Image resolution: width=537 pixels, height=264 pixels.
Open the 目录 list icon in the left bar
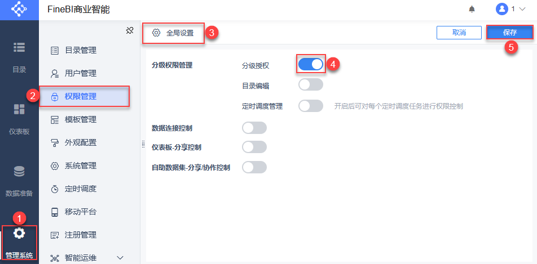pos(19,47)
